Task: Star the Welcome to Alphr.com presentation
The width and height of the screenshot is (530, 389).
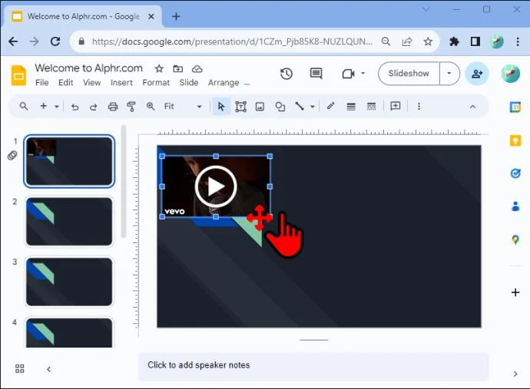Action: click(159, 69)
